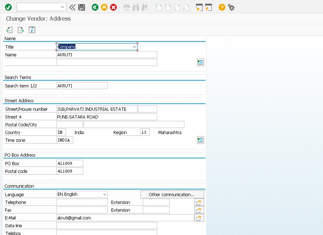Click the empty Postal Code field

[70, 125]
